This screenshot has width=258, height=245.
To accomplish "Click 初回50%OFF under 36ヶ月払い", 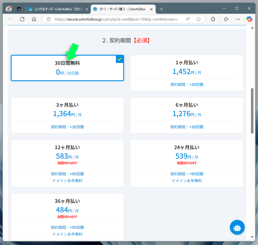I will point(67,217).
